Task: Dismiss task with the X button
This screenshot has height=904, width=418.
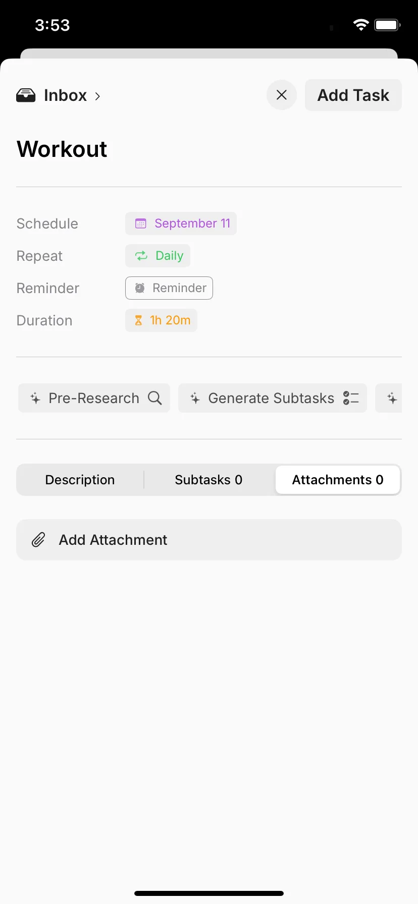Action: 282,95
